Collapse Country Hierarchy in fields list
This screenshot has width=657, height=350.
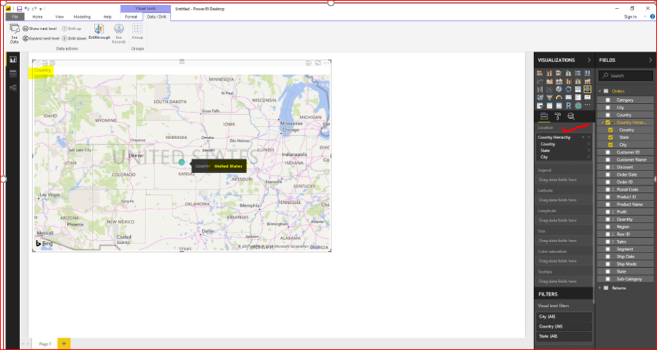[603, 122]
